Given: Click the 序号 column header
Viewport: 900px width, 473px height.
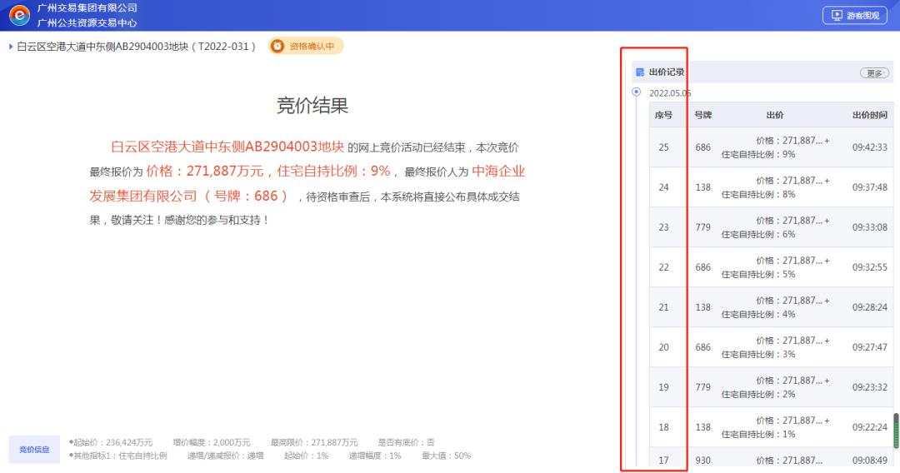Looking at the screenshot, I should coord(663,115).
